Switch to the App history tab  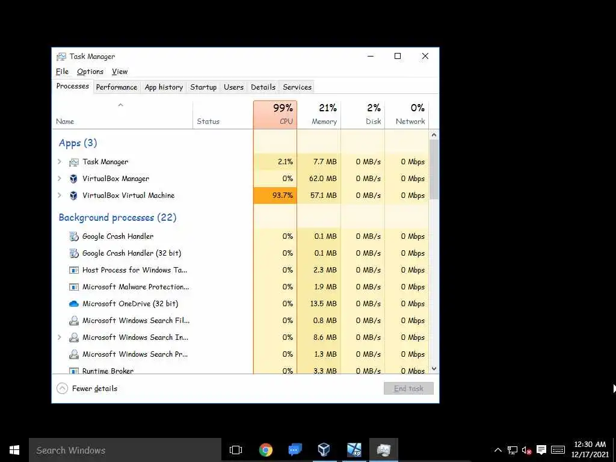[x=164, y=87]
